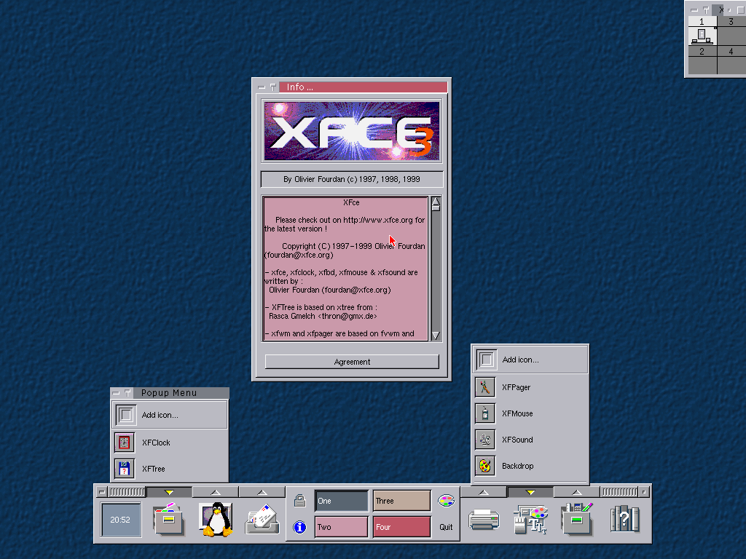Click the line '(fourdan@xfce.org)' below Copyright
This screenshot has width=746, height=559.
click(x=299, y=255)
